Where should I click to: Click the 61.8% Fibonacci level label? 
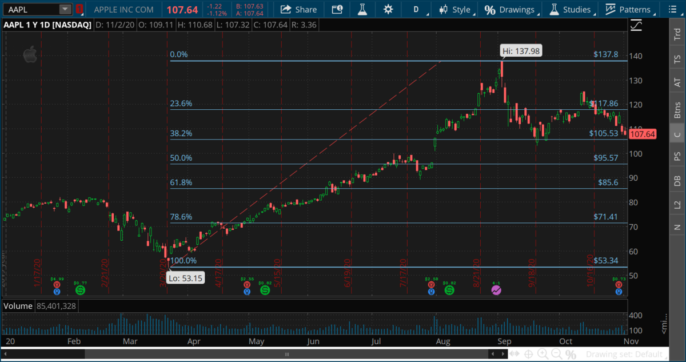pos(181,182)
